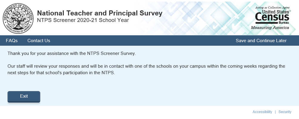Click the NTPS Screener 2020-21 School Year subtitle

click(x=83, y=20)
